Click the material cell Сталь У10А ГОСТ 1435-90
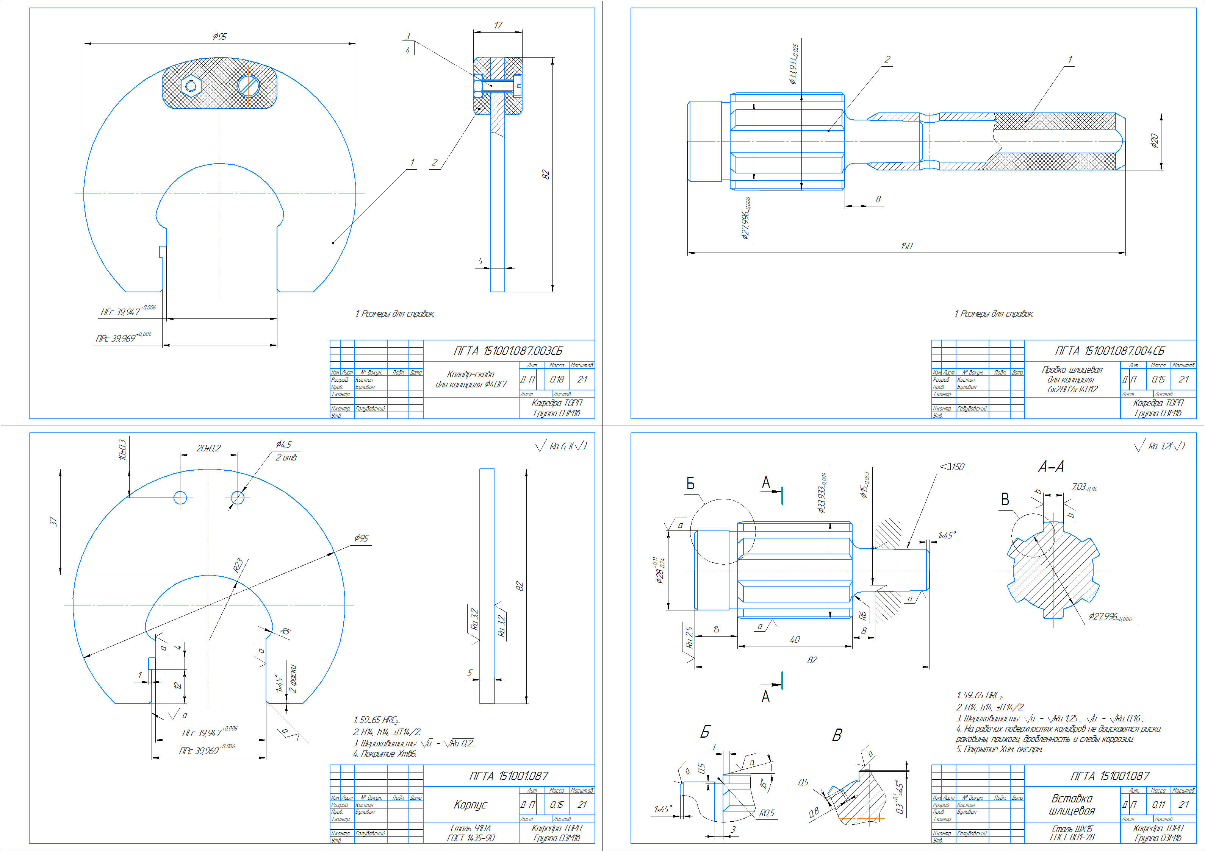The width and height of the screenshot is (1205, 852). click(x=471, y=833)
